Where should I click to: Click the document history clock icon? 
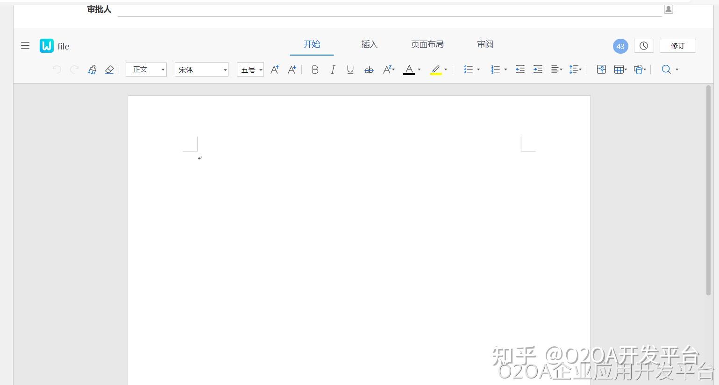coord(644,46)
